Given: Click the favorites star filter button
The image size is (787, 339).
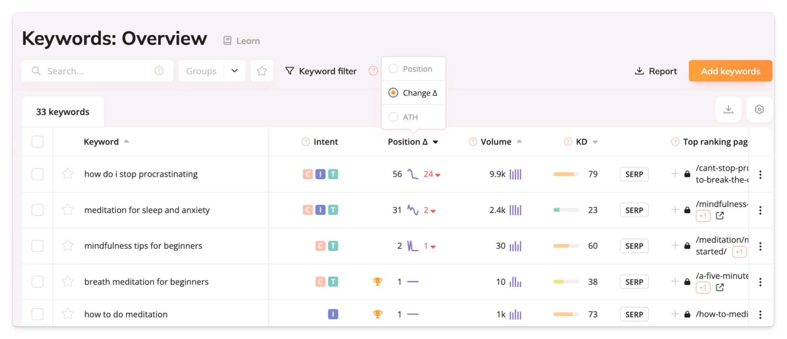Looking at the screenshot, I should [262, 71].
